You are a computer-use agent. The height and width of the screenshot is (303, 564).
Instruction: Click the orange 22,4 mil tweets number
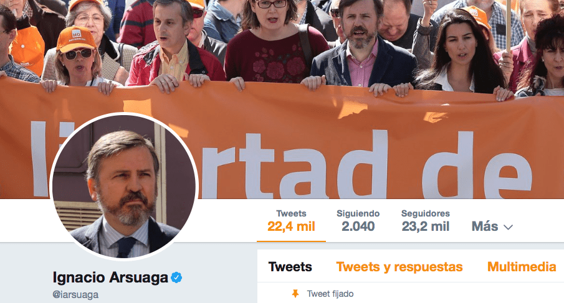(x=291, y=226)
